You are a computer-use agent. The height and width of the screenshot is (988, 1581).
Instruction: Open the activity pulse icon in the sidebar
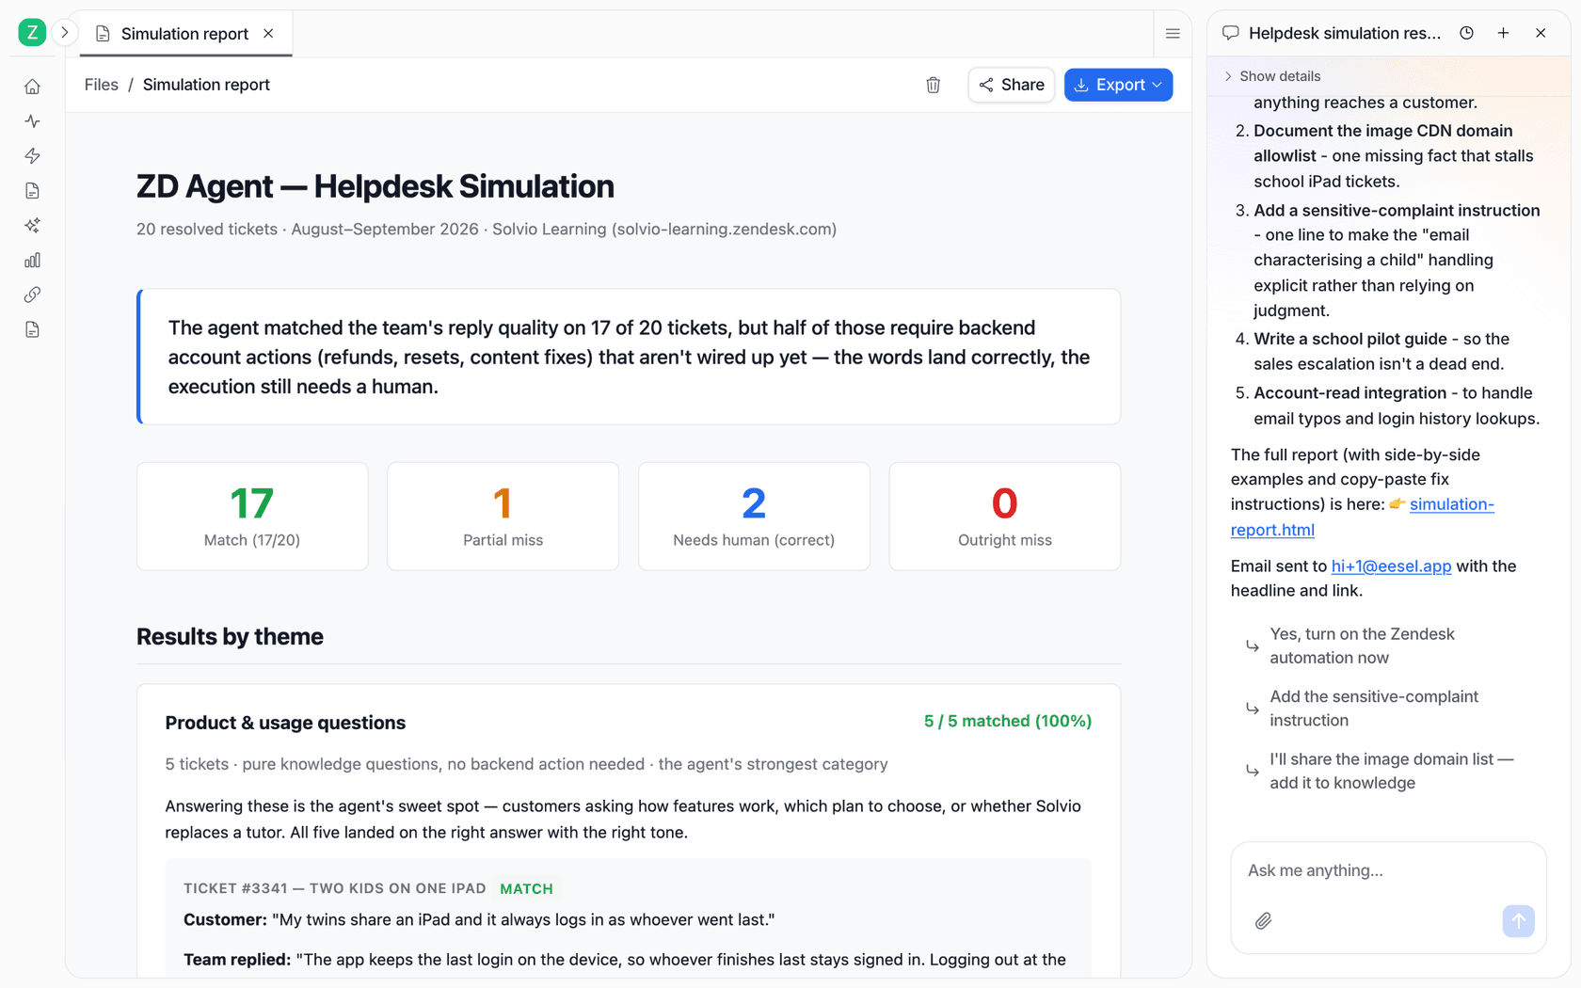point(32,121)
